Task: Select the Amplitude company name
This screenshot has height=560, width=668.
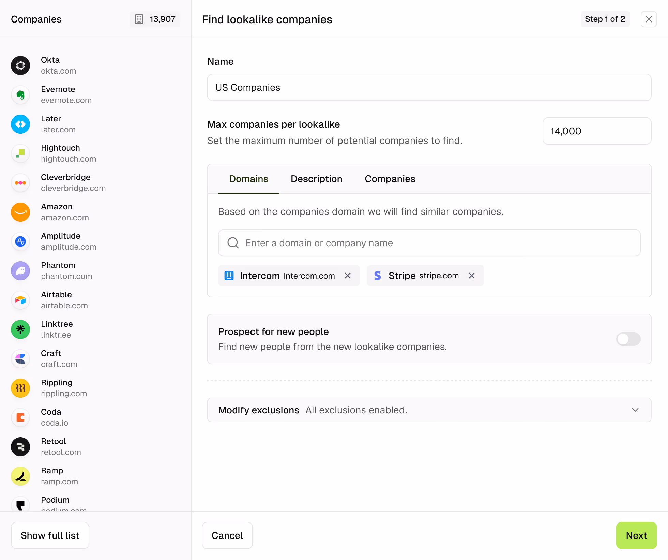Action: (61, 236)
